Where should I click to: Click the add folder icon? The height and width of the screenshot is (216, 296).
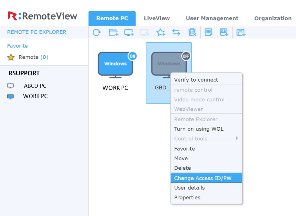click(x=113, y=32)
